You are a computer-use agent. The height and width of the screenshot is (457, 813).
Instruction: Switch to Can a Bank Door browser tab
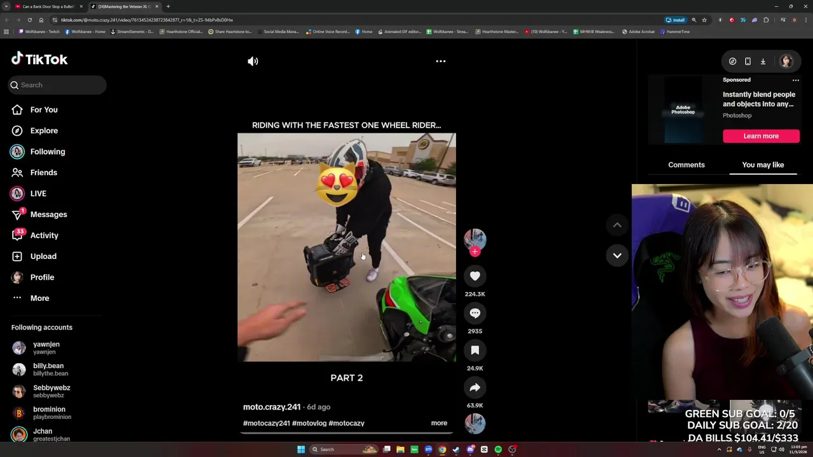click(x=49, y=6)
